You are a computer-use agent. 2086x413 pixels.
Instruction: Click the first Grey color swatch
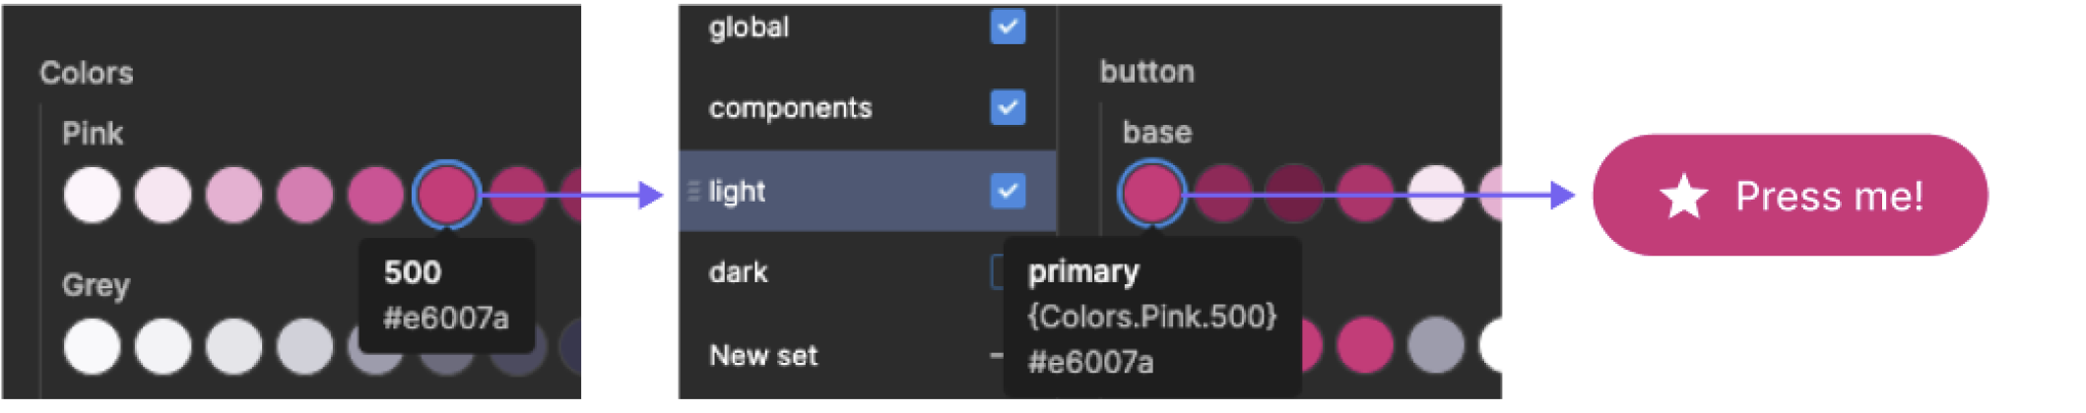[93, 345]
